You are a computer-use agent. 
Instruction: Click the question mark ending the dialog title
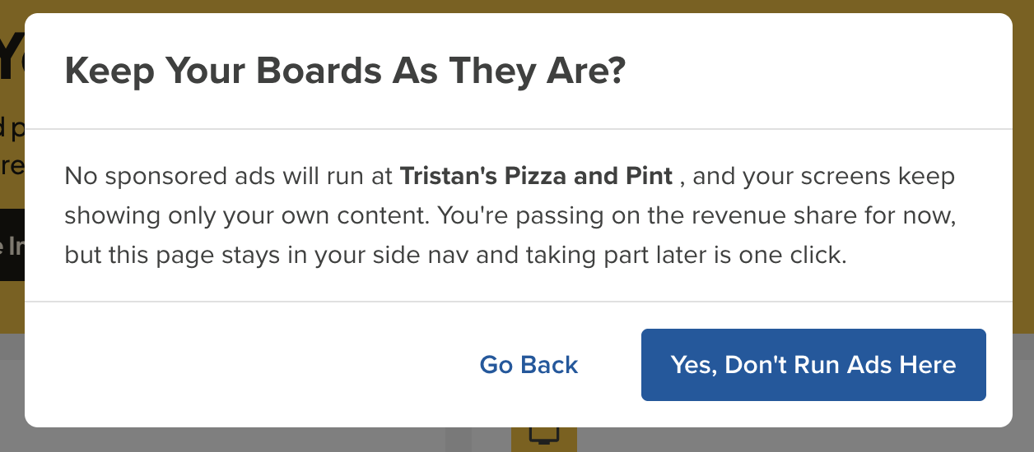tap(616, 71)
